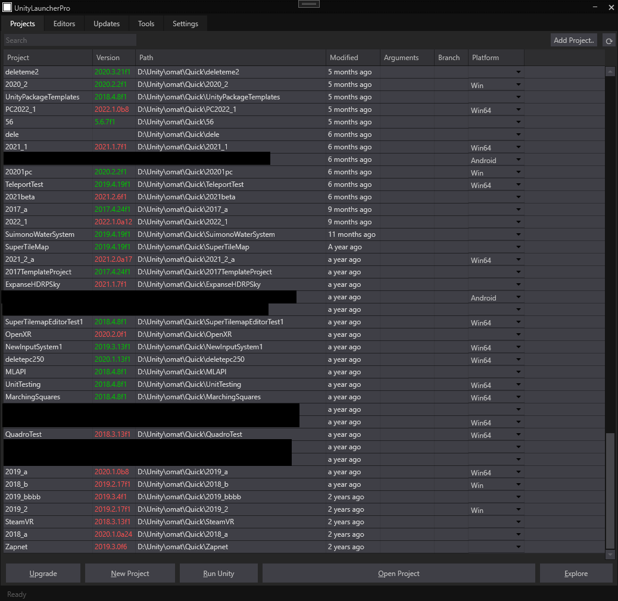This screenshot has height=601, width=618.
Task: Select the SteamVR project row
Action: point(304,522)
